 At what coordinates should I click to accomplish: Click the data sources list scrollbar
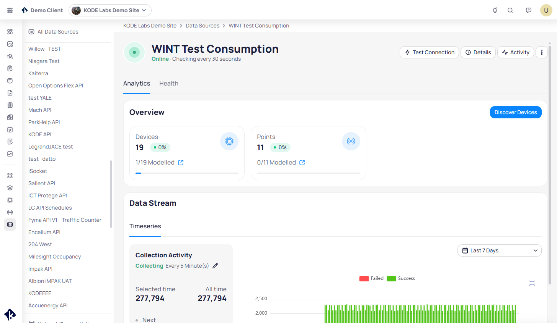click(111, 194)
